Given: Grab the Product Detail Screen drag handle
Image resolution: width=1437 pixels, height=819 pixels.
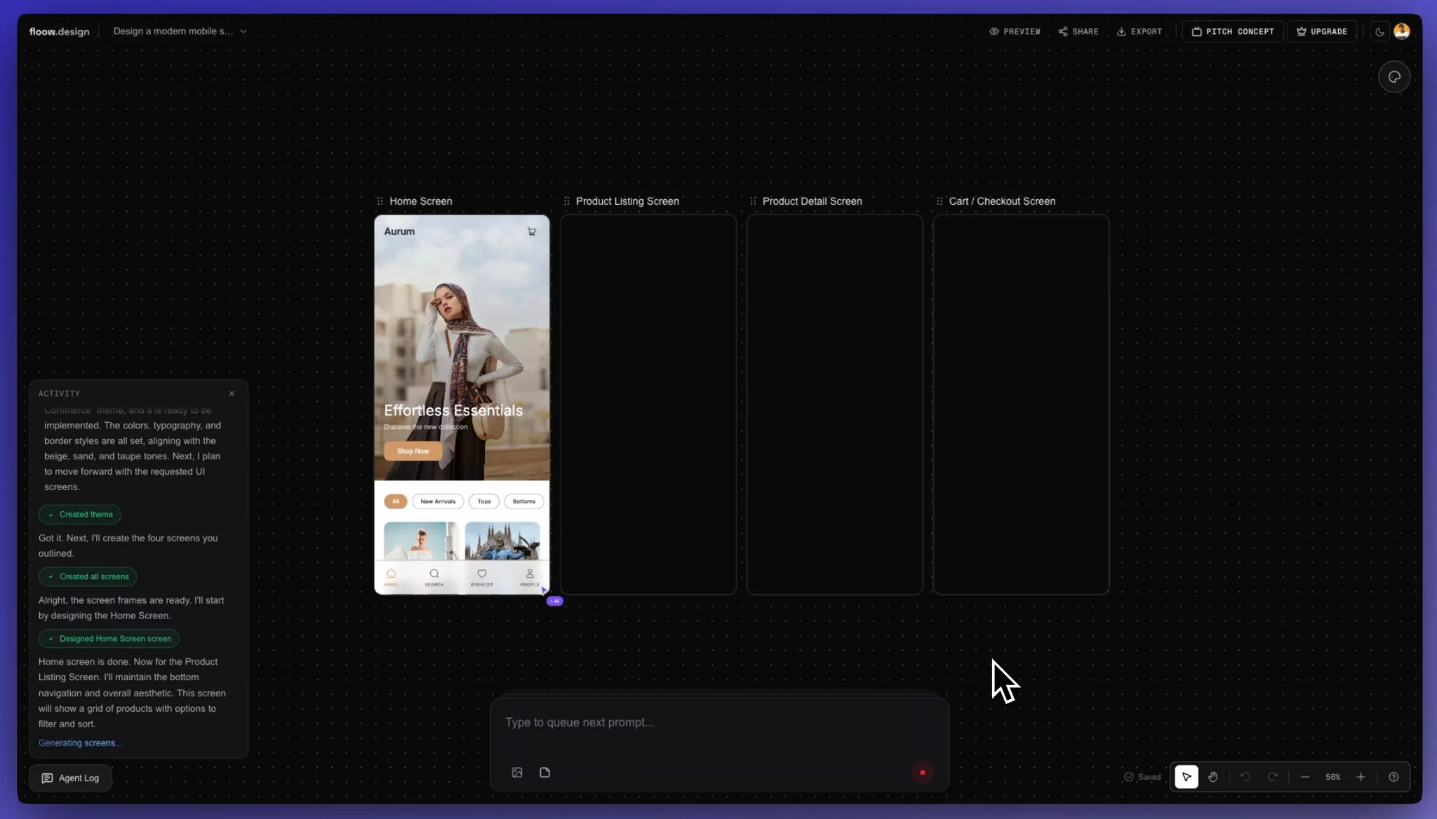Looking at the screenshot, I should click(754, 201).
